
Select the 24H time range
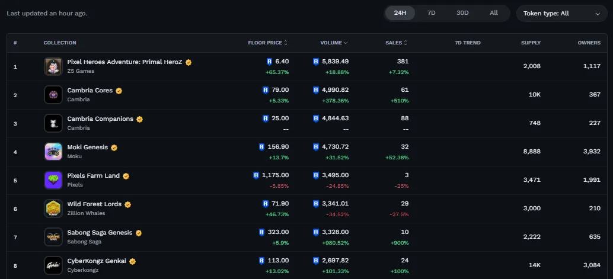400,13
